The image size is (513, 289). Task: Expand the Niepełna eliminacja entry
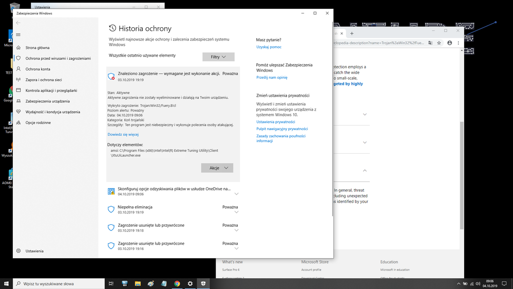point(237,212)
